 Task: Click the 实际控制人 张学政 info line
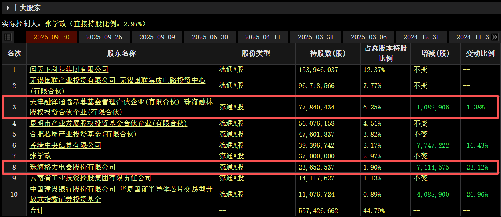click(x=74, y=24)
